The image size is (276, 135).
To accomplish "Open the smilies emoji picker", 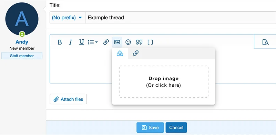I will click(128, 42).
